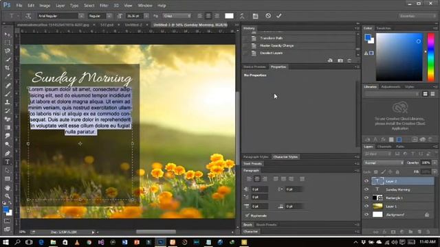Viewport: 440px width, 247px height.
Task: Add layer mask in Layers panel
Action: (x=393, y=232)
